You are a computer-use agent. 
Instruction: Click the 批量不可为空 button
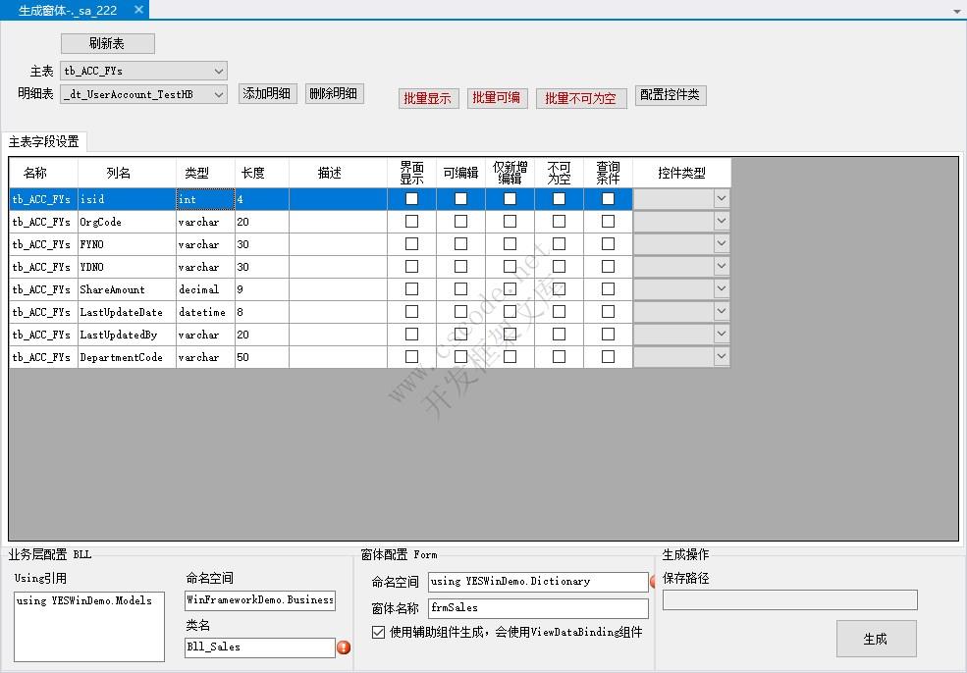(x=580, y=98)
